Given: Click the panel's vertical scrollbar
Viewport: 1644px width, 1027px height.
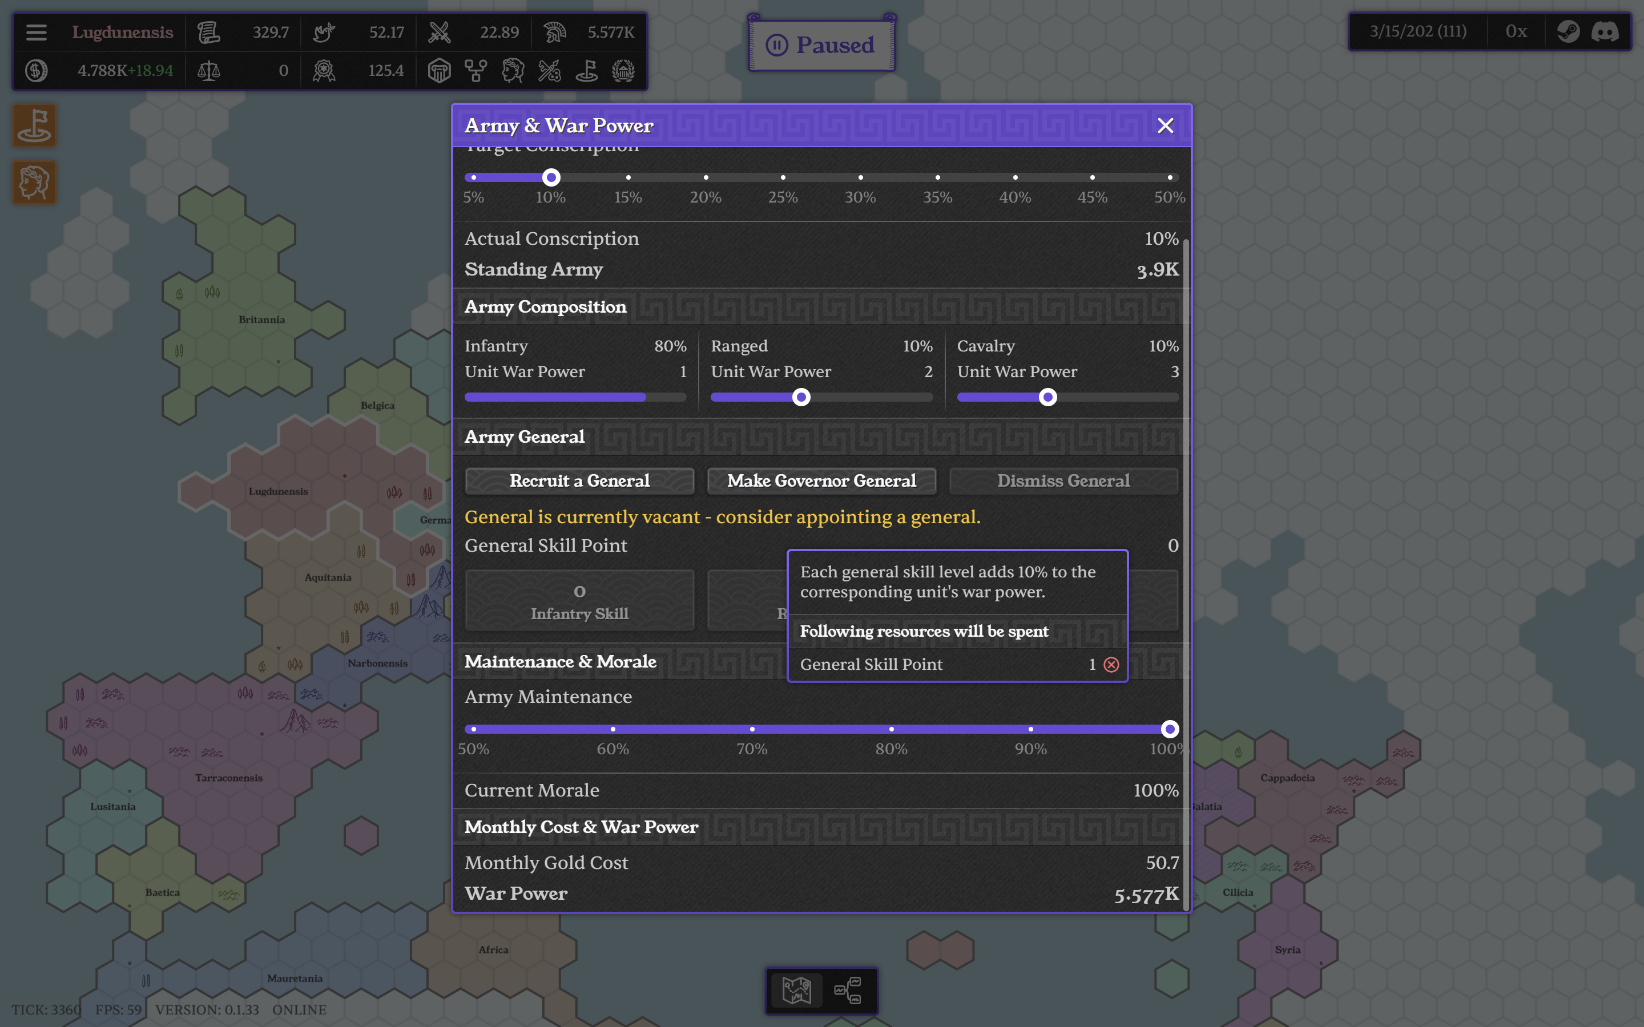Looking at the screenshot, I should (x=1186, y=575).
